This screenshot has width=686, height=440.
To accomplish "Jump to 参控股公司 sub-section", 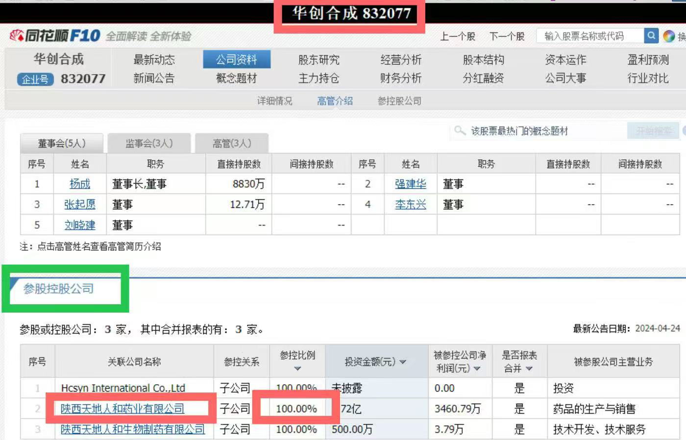I will tap(399, 101).
